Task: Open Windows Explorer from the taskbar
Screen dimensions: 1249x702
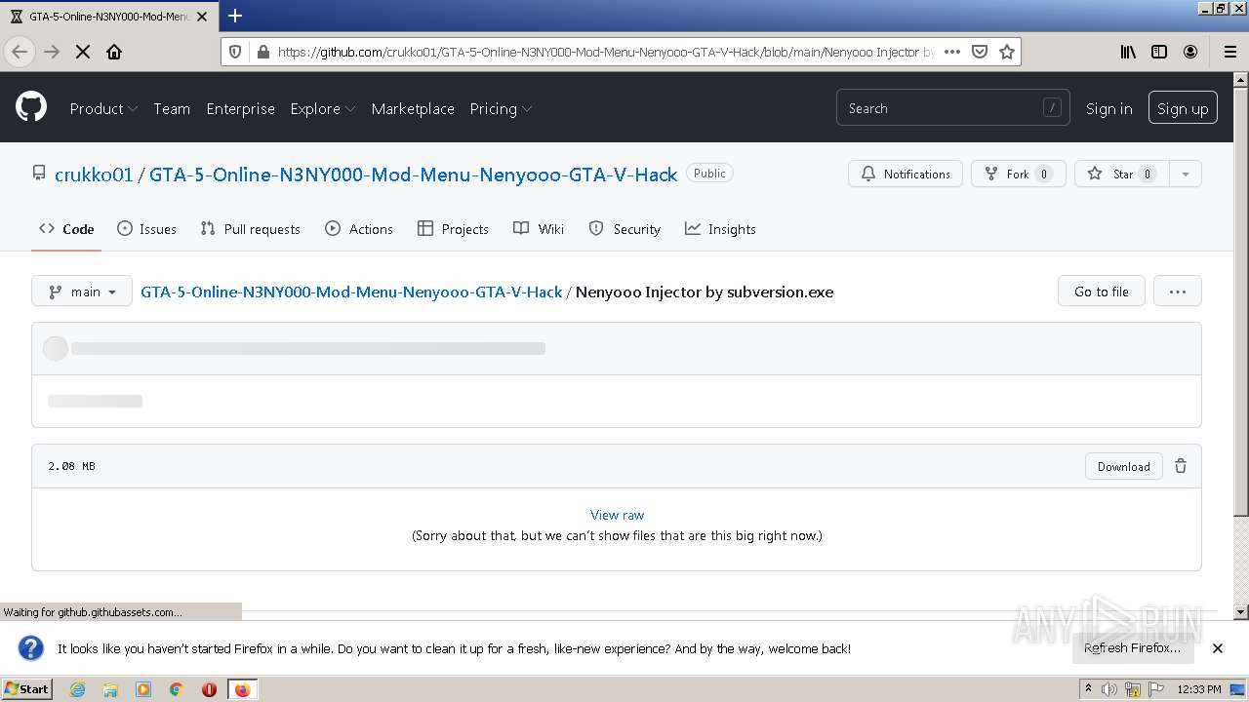Action: tap(110, 689)
